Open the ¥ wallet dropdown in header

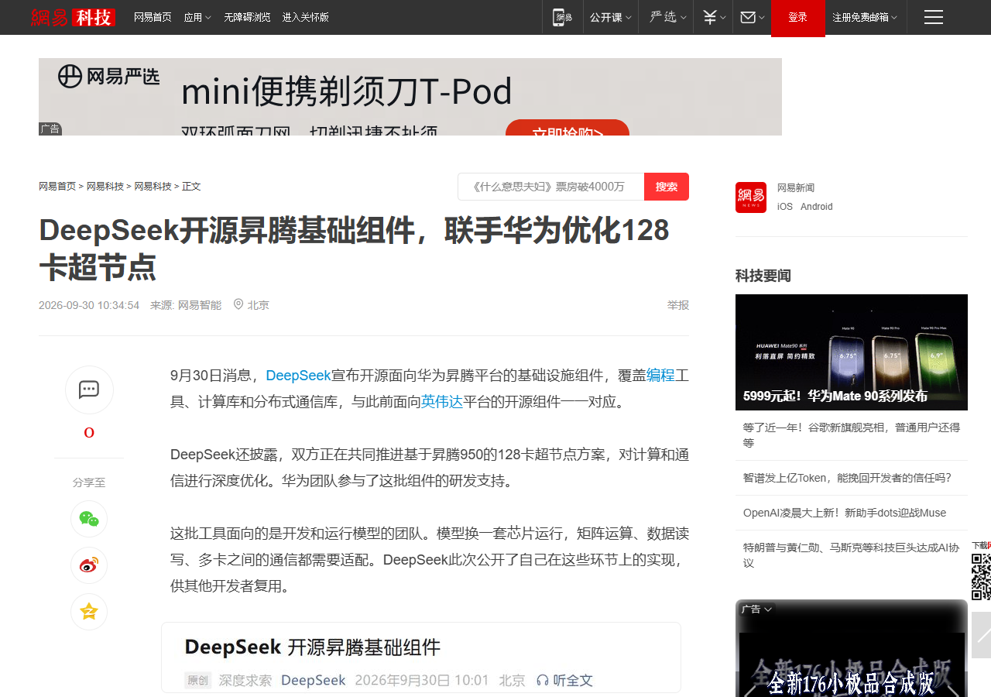point(715,17)
